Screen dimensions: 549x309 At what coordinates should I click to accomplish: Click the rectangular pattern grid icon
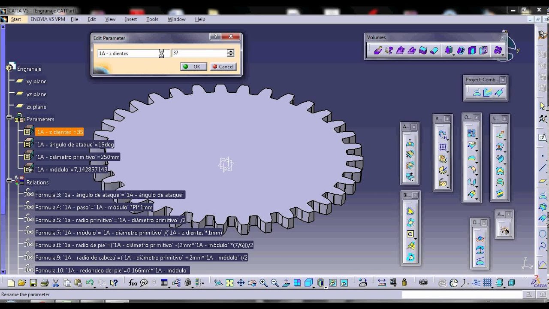point(443,147)
